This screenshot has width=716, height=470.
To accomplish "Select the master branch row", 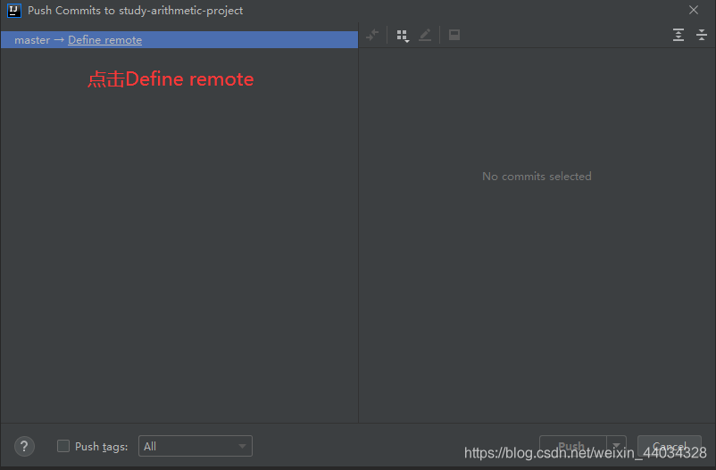I will click(x=179, y=40).
